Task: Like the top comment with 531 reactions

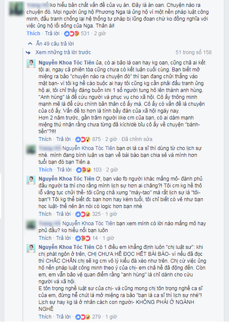Action: [x=33, y=34]
